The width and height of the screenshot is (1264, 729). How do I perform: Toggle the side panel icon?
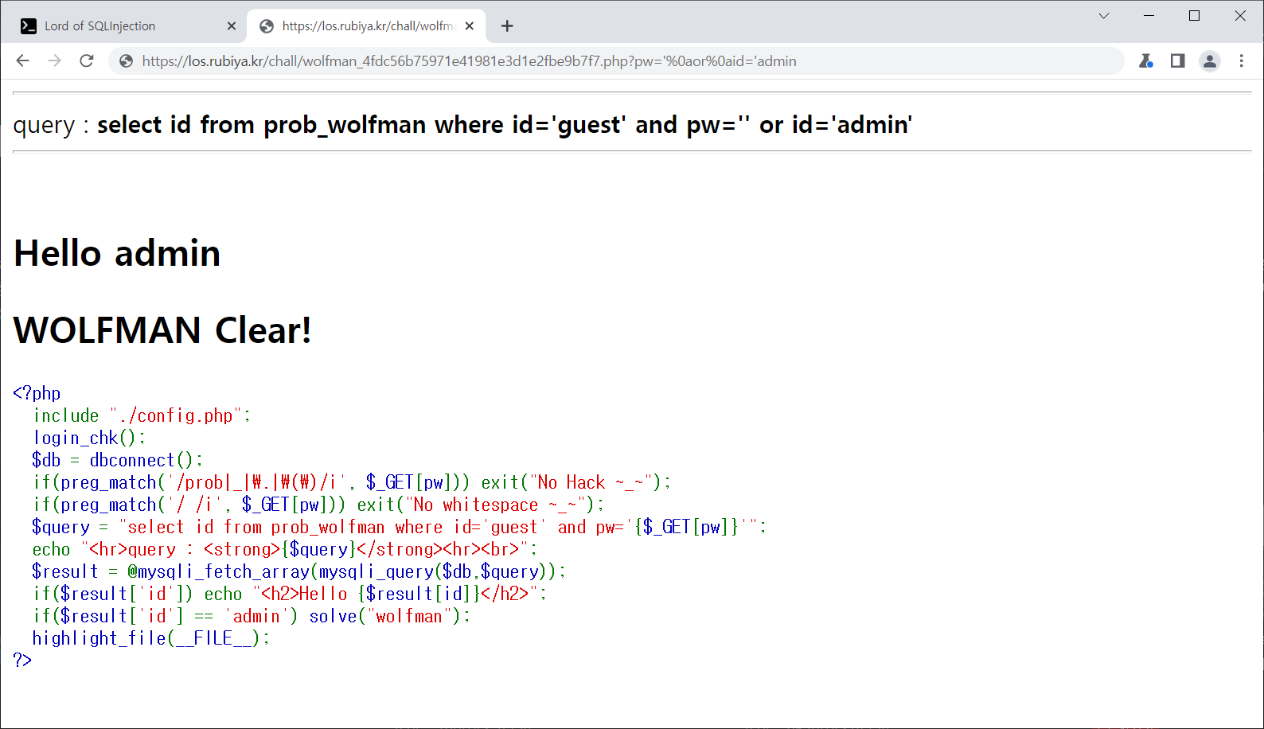pyautogui.click(x=1178, y=60)
